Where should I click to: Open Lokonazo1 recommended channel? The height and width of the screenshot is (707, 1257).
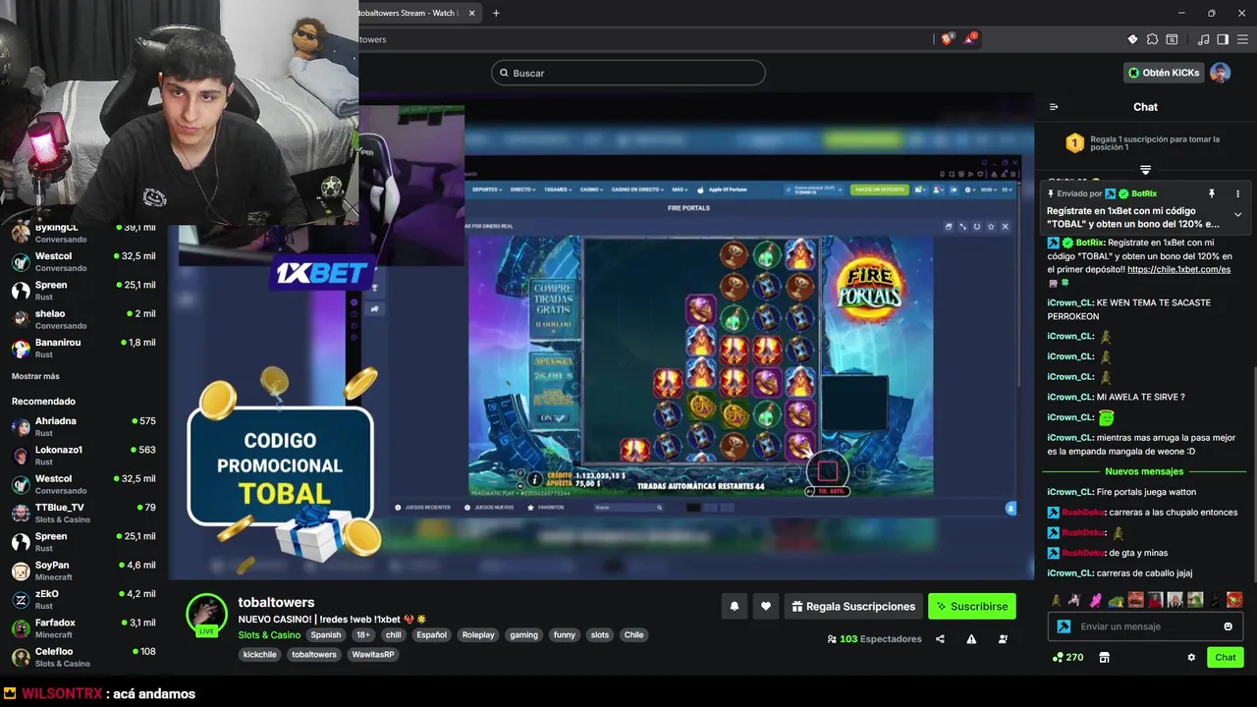pyautogui.click(x=83, y=456)
